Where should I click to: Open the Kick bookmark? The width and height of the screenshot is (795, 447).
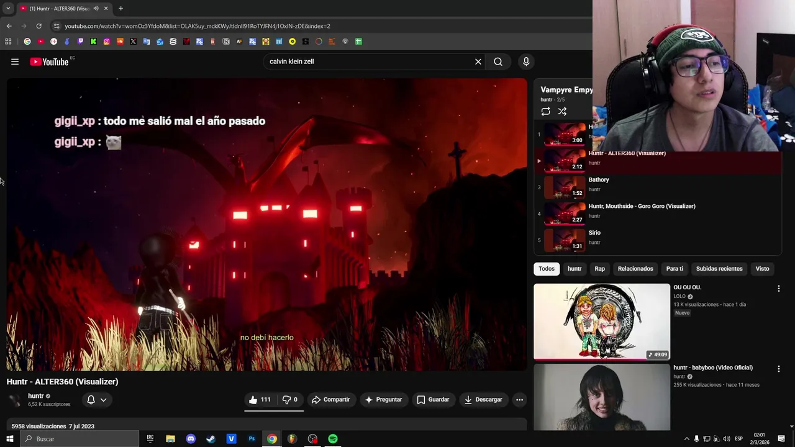pyautogui.click(x=93, y=42)
